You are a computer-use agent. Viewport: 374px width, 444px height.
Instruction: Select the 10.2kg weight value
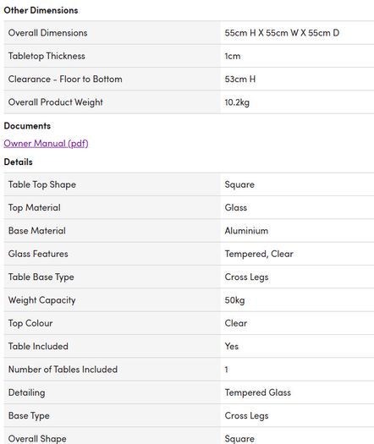pos(237,102)
